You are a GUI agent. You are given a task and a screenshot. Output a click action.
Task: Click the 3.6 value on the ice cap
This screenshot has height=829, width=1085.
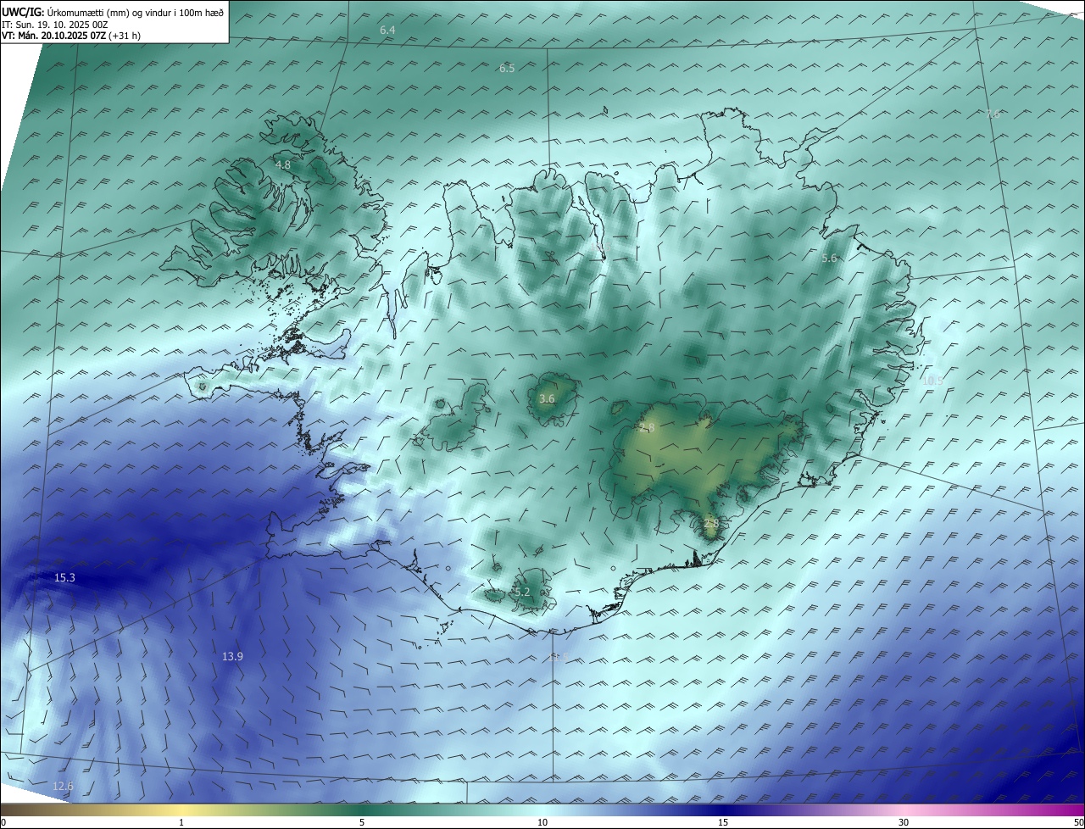coord(547,398)
